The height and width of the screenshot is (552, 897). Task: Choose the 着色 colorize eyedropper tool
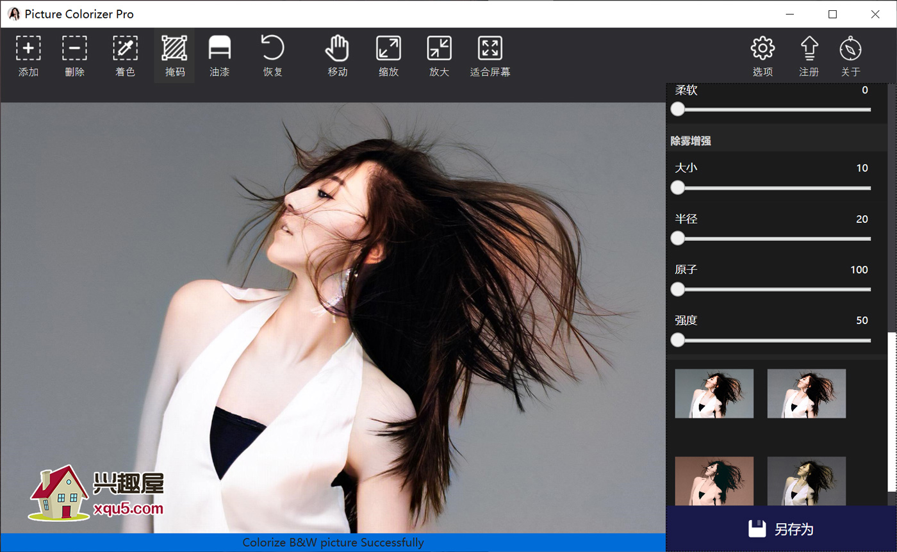click(x=125, y=56)
